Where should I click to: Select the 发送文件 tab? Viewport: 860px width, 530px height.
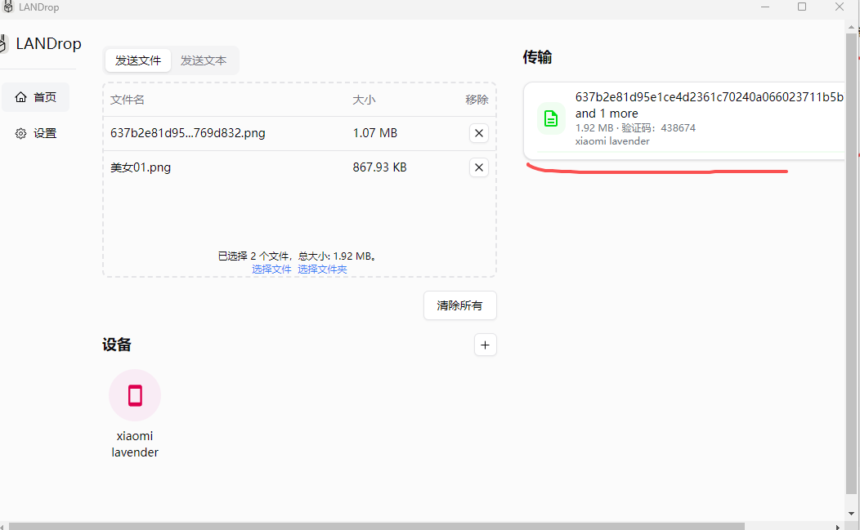coord(137,60)
